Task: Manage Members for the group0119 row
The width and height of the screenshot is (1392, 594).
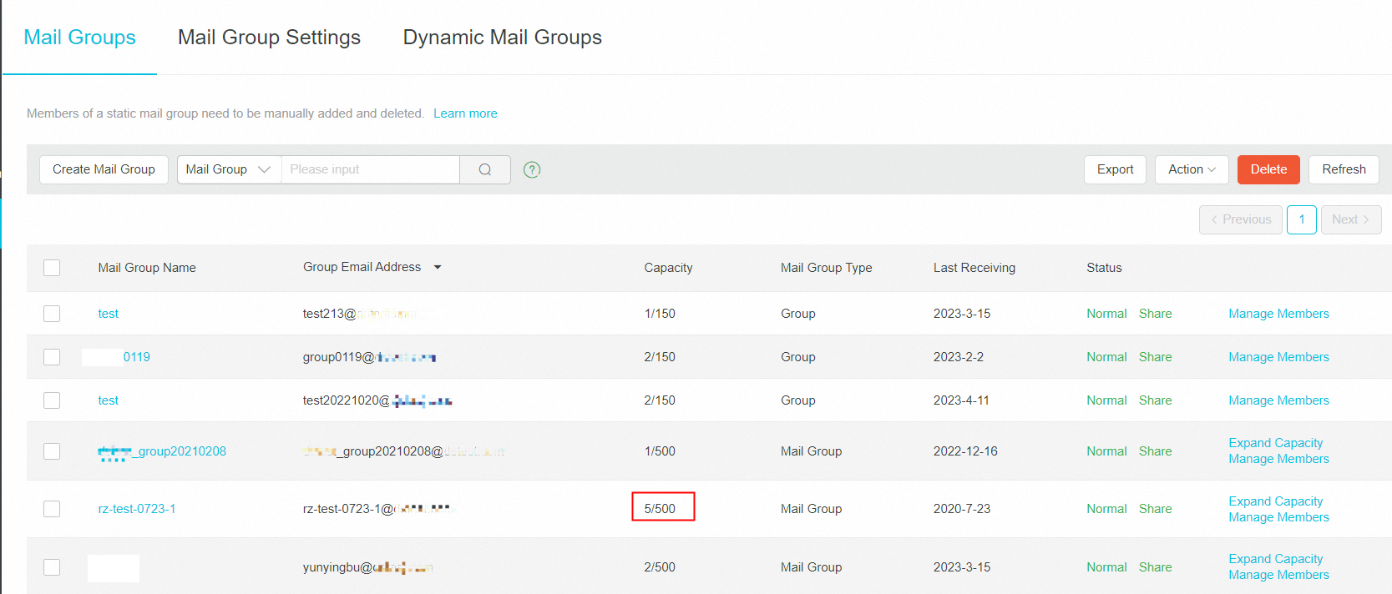Action: click(x=1278, y=357)
